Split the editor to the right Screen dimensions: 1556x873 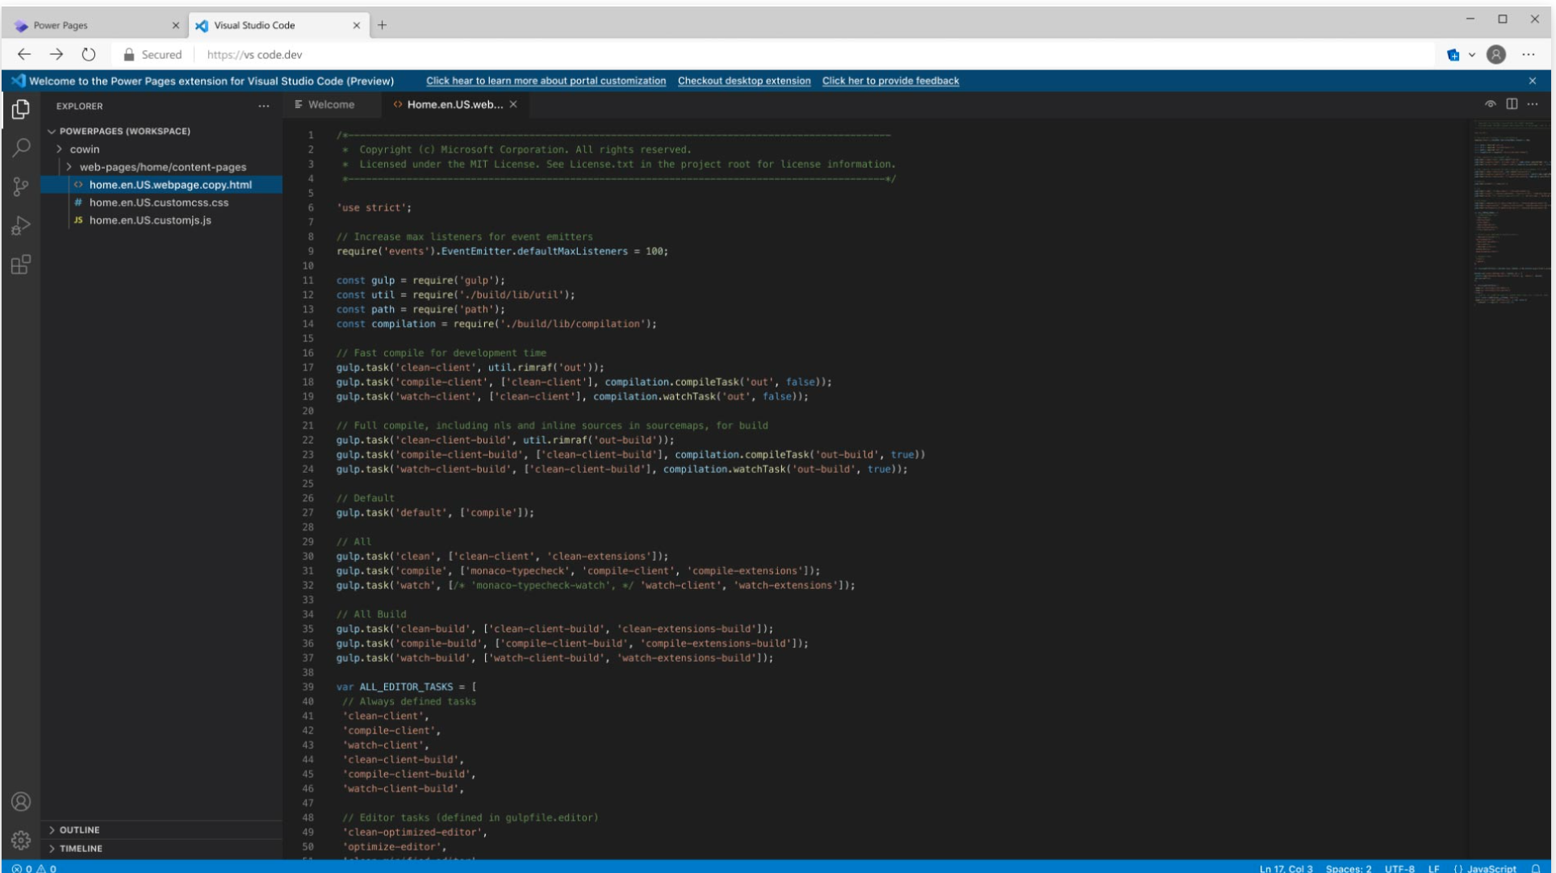pos(1512,104)
